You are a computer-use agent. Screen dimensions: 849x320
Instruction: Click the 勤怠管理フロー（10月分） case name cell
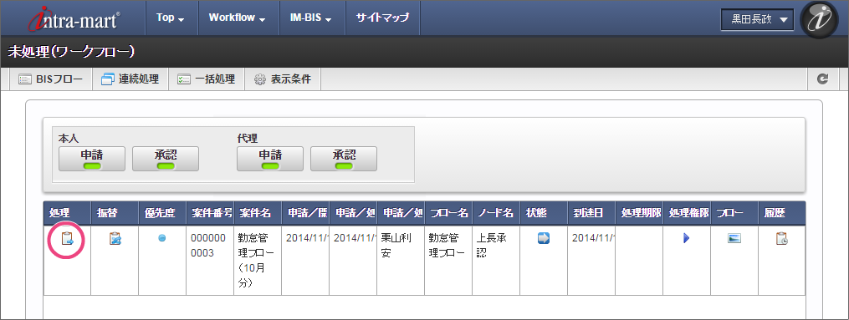(x=258, y=261)
